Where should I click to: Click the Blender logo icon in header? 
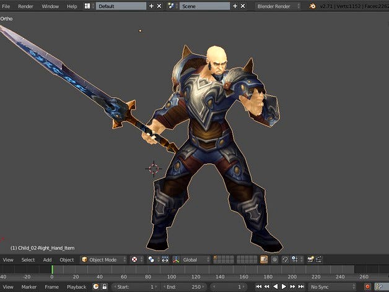pyautogui.click(x=313, y=6)
